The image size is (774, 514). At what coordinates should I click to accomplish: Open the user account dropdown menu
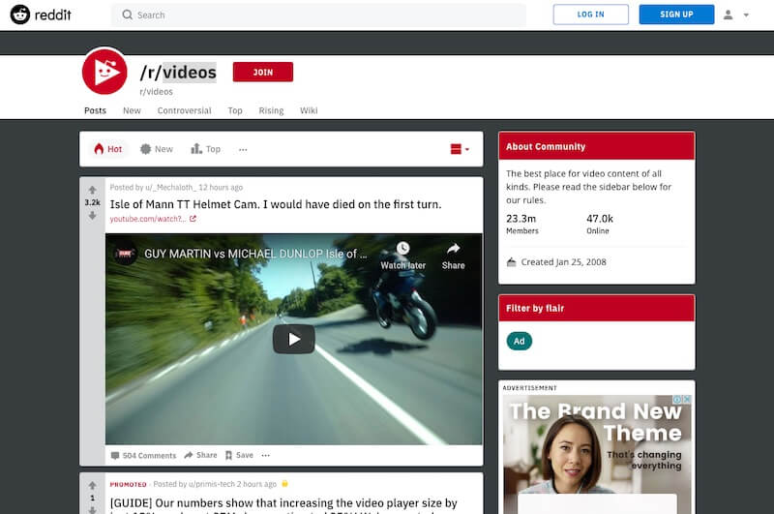click(736, 15)
